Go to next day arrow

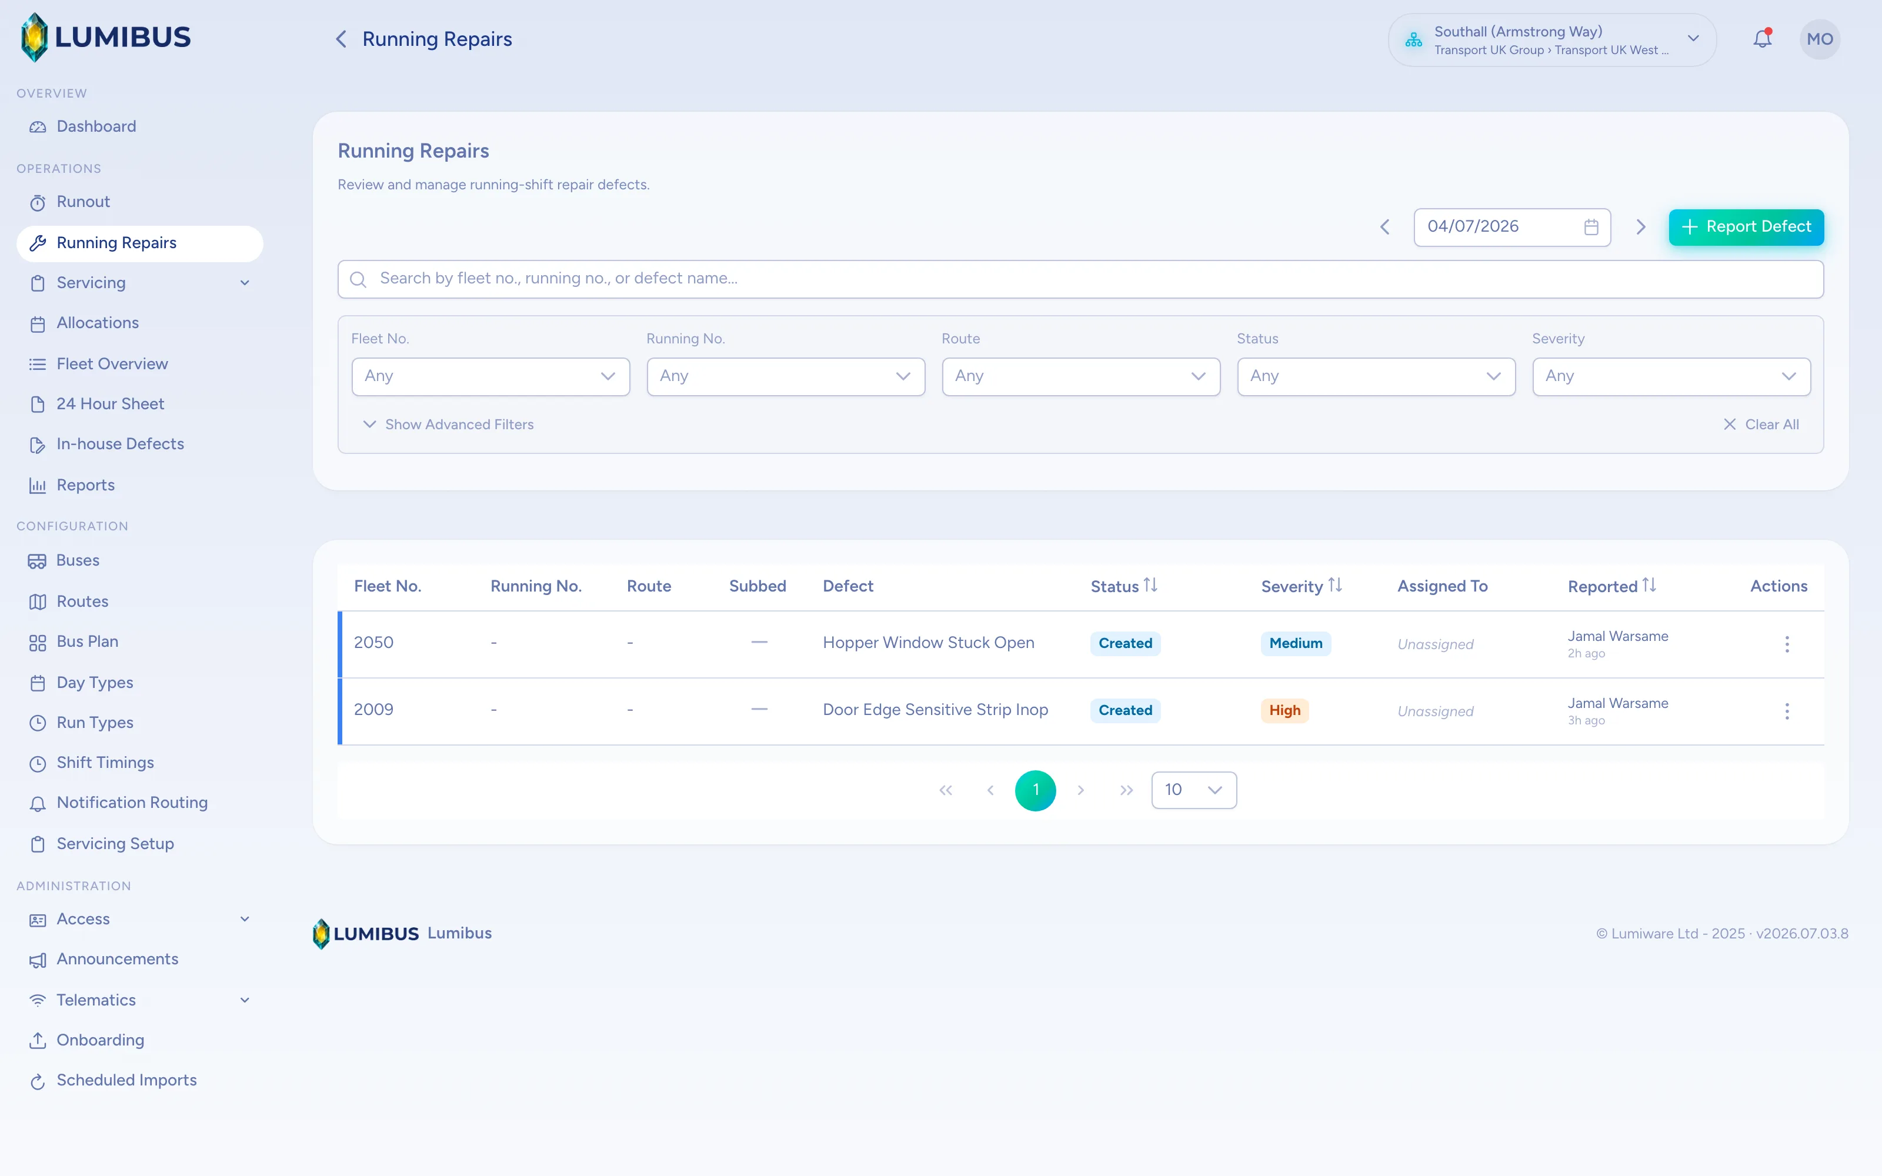(1641, 227)
